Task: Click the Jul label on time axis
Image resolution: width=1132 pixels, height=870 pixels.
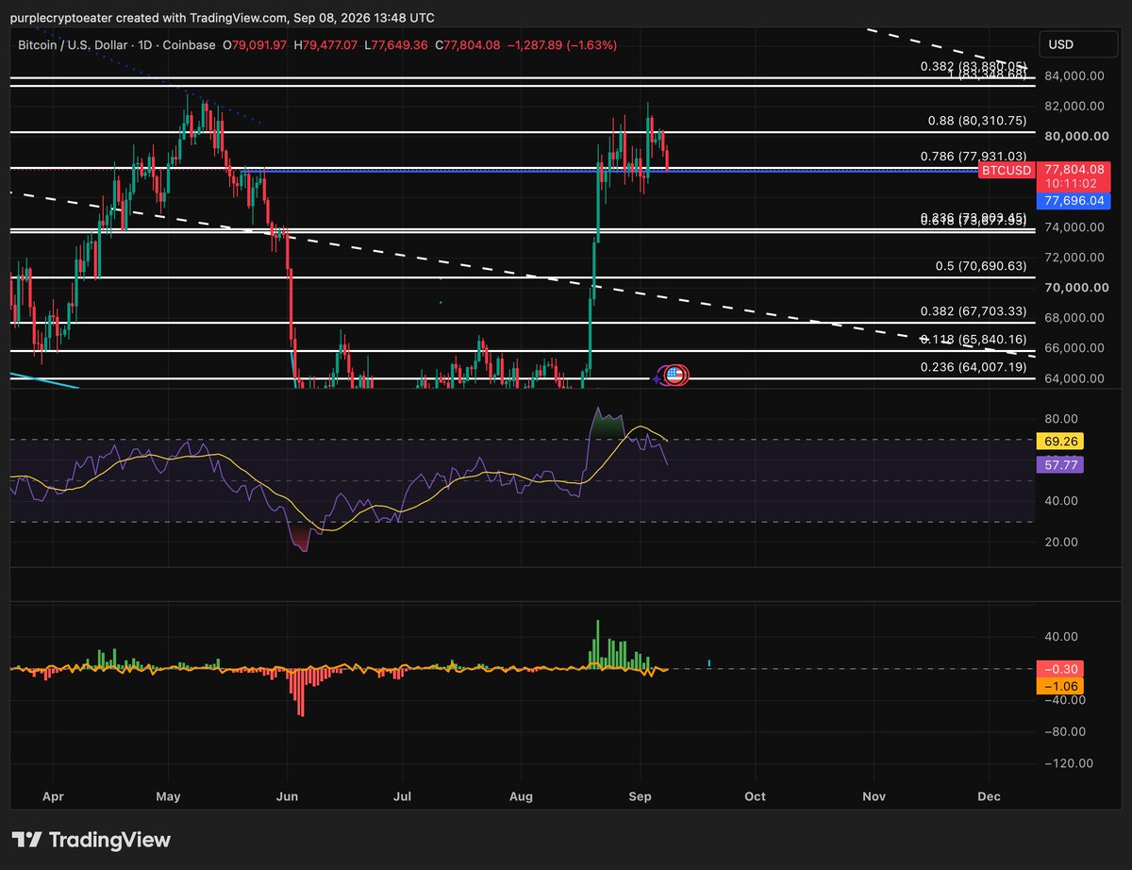Action: point(403,796)
